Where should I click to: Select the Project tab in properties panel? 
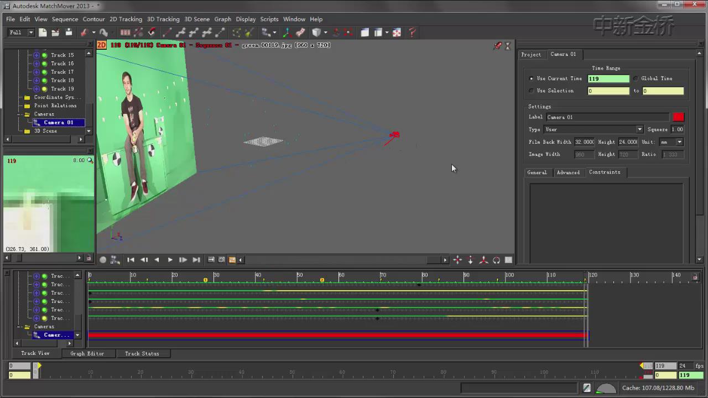click(531, 54)
